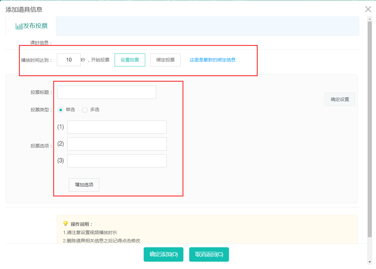This screenshot has width=376, height=269.
Task: Select the 单选 voting type option
Action: point(61,110)
